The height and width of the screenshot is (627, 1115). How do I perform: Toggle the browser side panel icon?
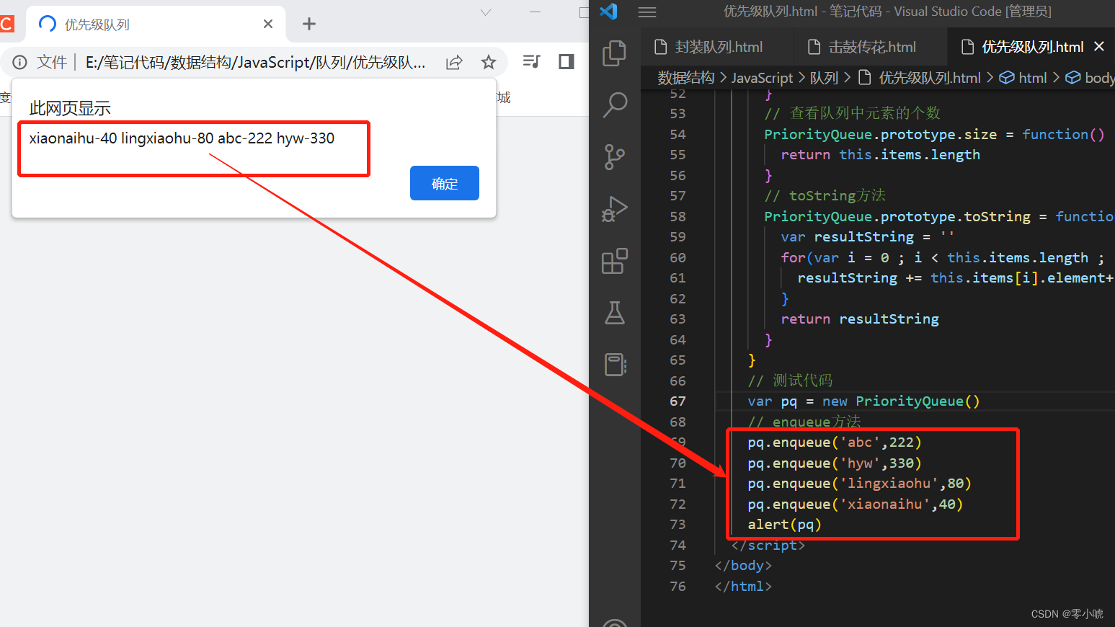[x=567, y=61]
